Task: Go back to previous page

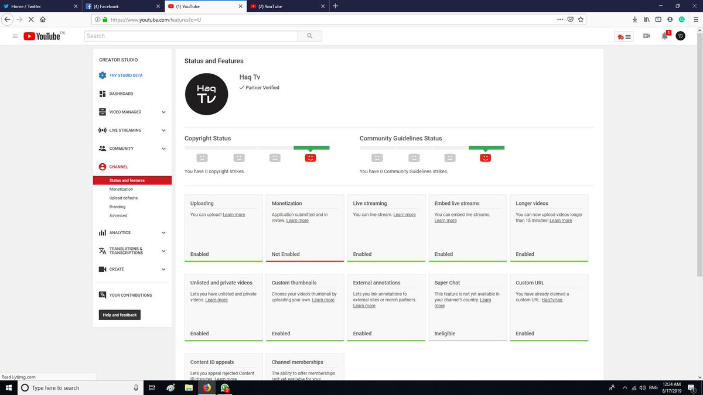Action: 7,19
